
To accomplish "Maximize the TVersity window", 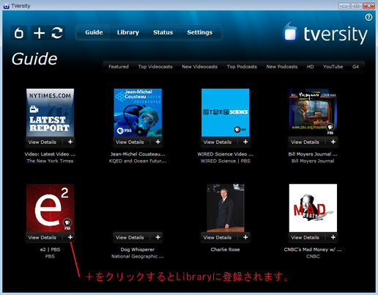I will 357,6.
